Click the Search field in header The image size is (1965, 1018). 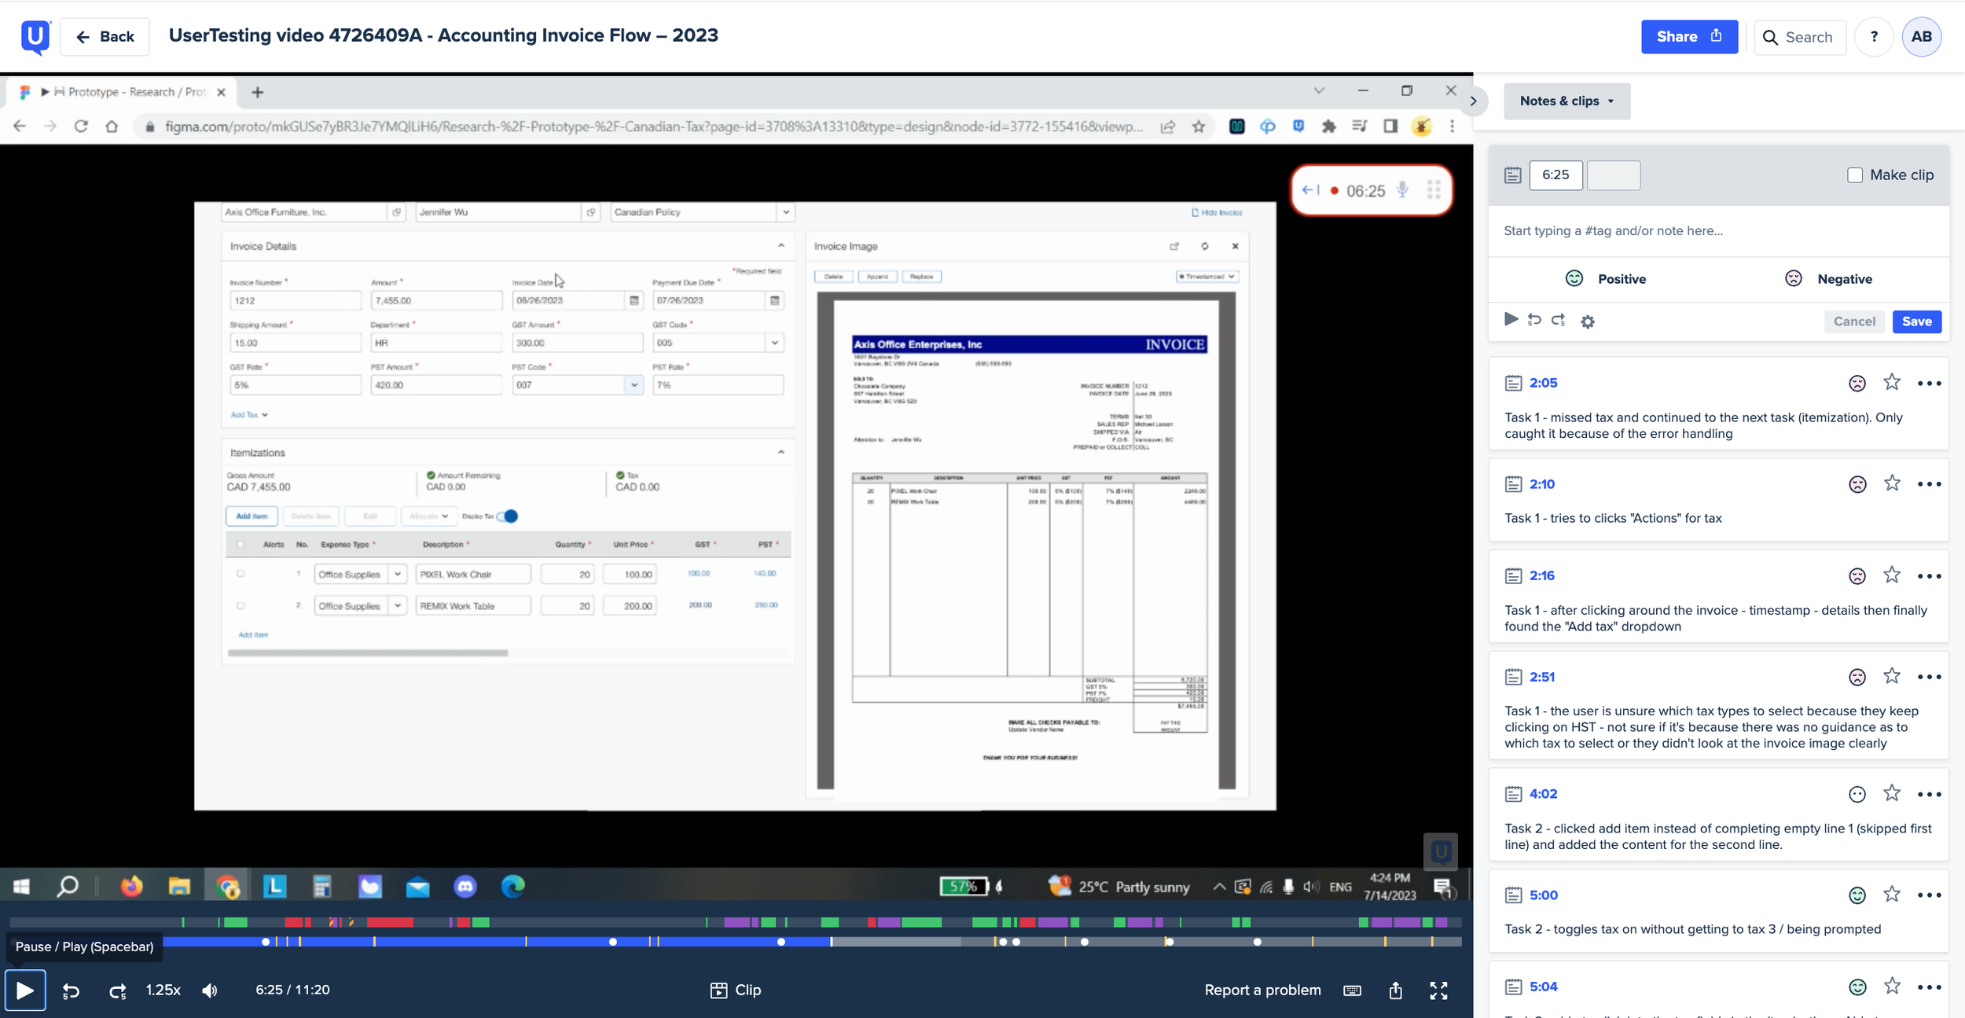pyautogui.click(x=1800, y=37)
